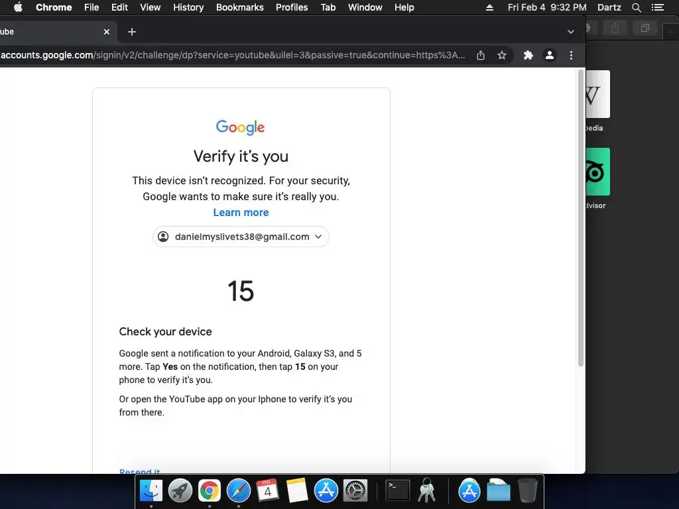
Task: Open the Control Center list icon
Action: tap(657, 7)
